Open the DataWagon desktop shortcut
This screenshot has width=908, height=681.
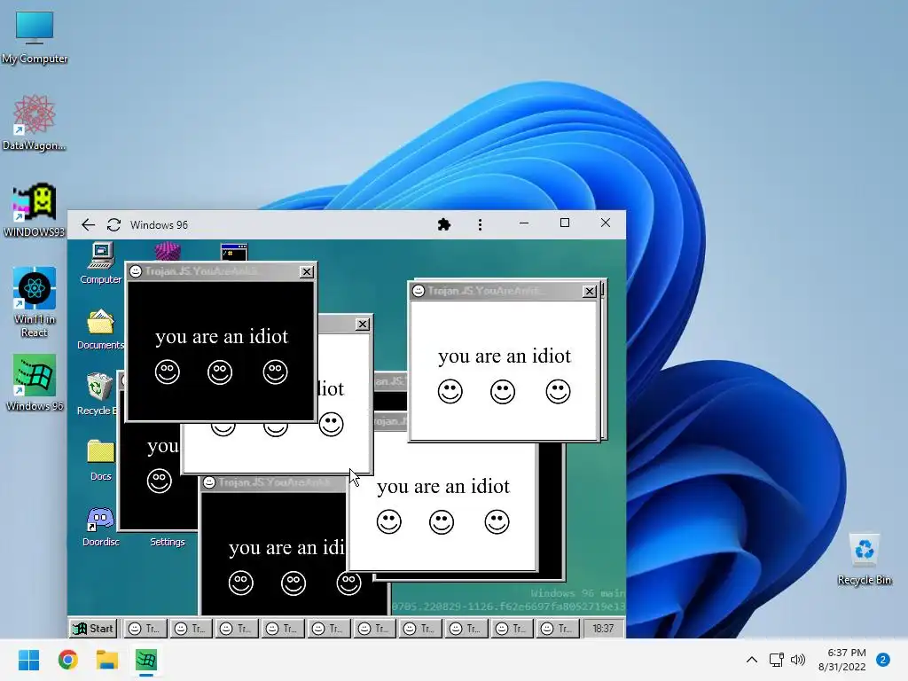point(35,122)
